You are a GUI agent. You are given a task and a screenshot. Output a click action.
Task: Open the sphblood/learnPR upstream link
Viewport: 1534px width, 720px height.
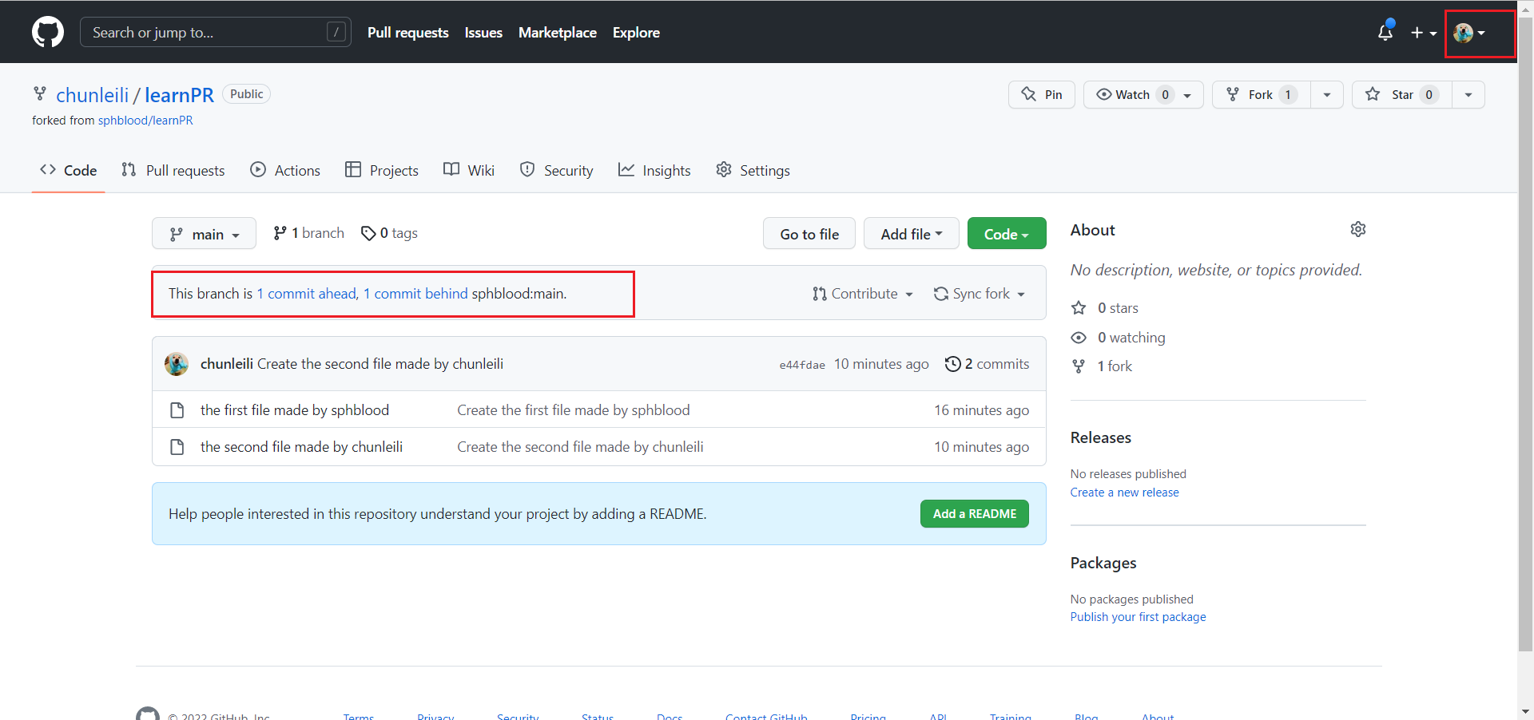coord(145,121)
